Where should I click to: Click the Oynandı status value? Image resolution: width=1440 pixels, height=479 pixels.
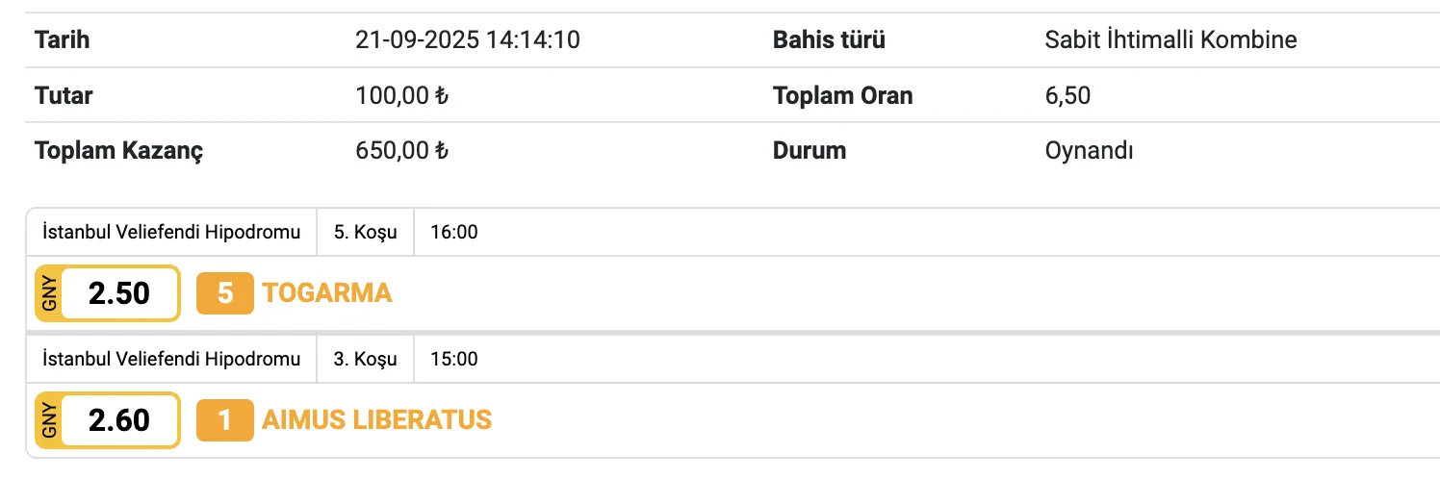click(x=1089, y=151)
